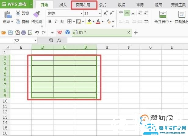Screen dimensions: 188x136
Task: Click the Cut scissors icon
Action: coord(18,13)
